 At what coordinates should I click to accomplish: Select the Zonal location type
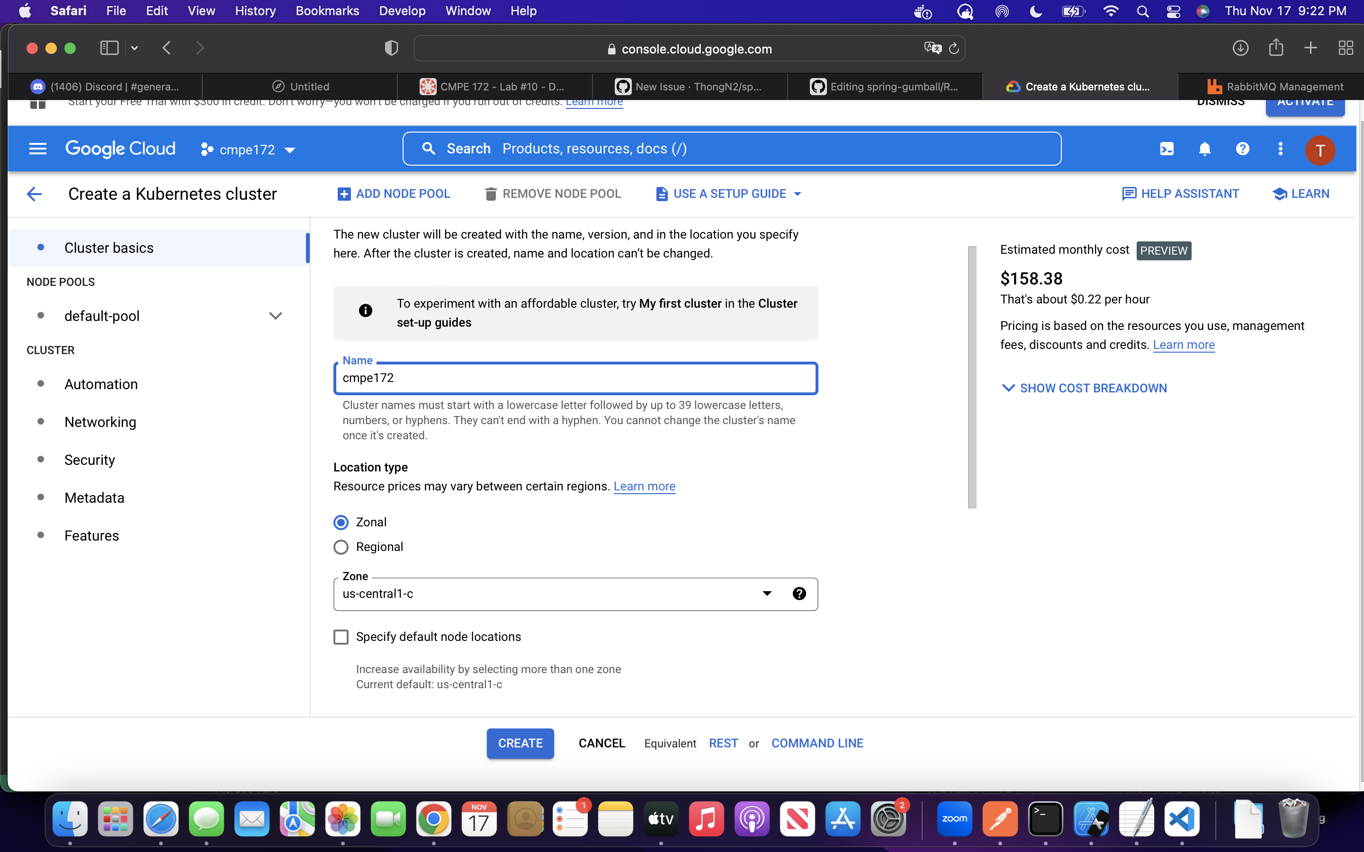[341, 523]
